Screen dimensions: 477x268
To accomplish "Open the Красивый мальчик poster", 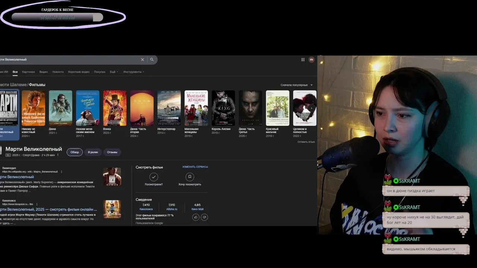I will pos(278,108).
